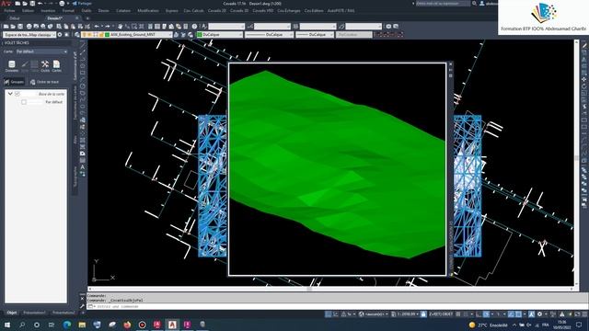
Task: Click the toolbar Undo left arrow
Action: (97, 27)
